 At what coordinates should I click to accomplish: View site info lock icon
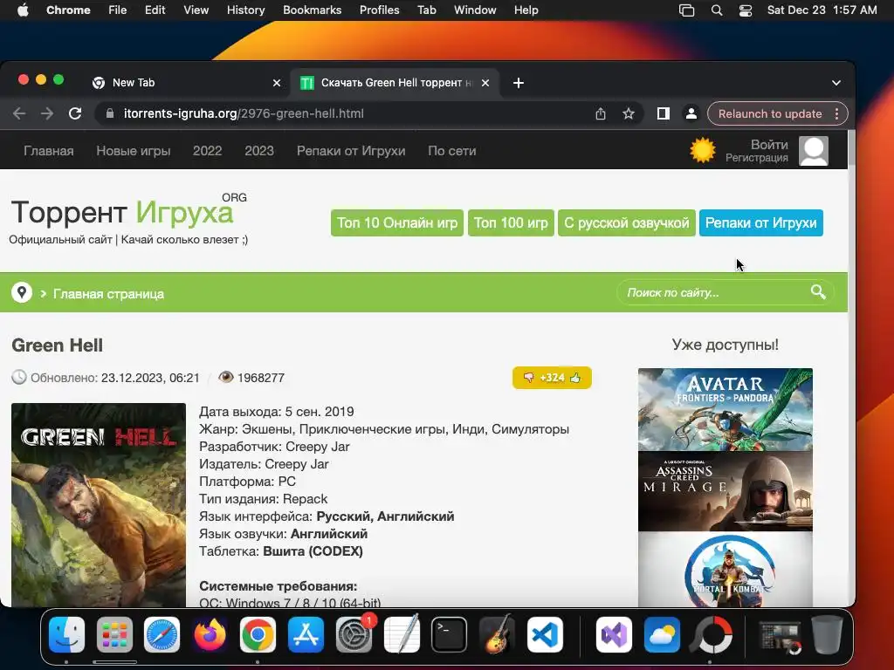click(110, 113)
